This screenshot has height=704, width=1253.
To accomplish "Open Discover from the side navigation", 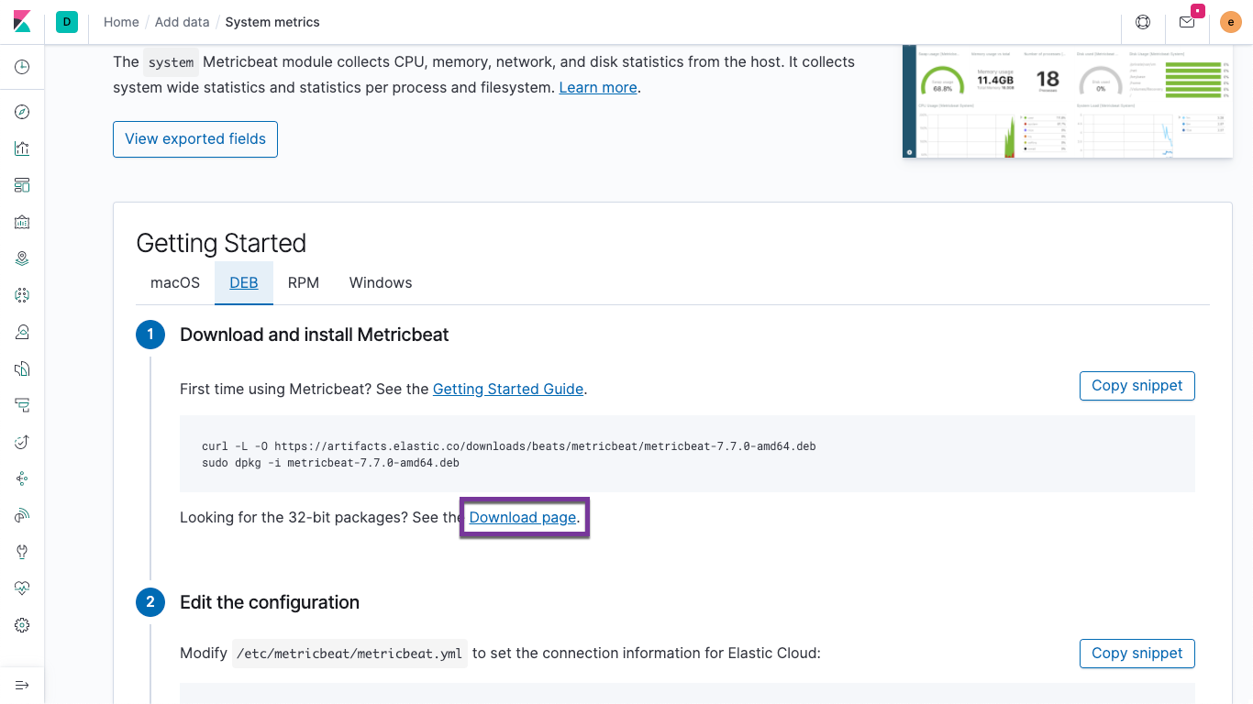I will point(22,112).
